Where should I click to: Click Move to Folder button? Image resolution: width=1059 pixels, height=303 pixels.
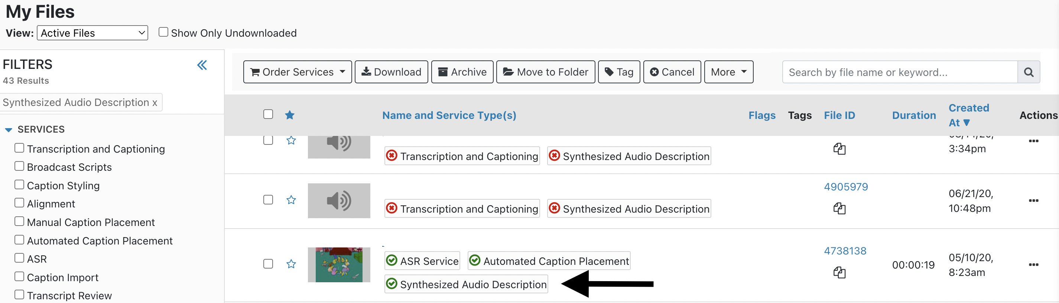click(x=546, y=72)
